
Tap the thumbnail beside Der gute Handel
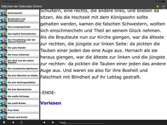pyautogui.click(x=4, y=48)
